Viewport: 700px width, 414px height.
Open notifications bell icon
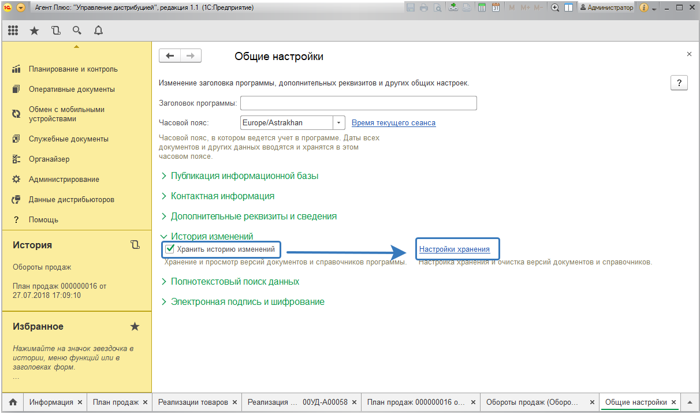pyautogui.click(x=98, y=31)
